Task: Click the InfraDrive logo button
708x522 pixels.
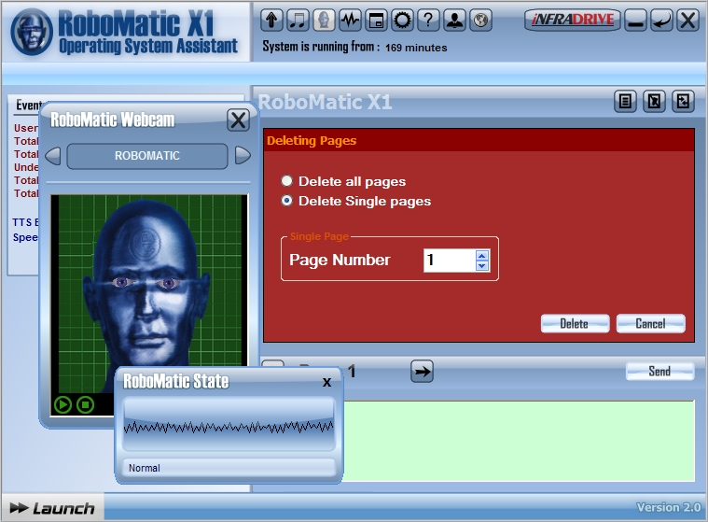Action: click(572, 20)
